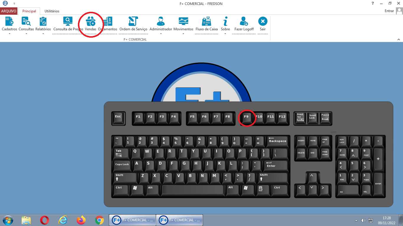Launch the Vendas sales screen
403x226 pixels.
click(x=91, y=24)
